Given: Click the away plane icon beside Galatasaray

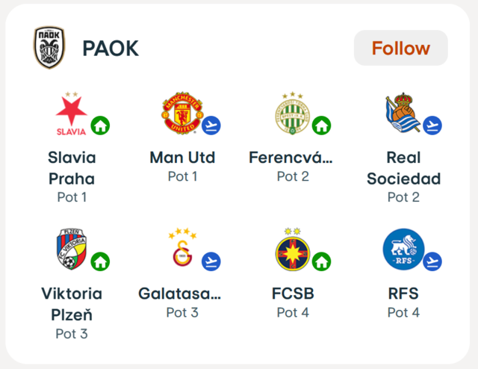Looking at the screenshot, I should pyautogui.click(x=211, y=261).
